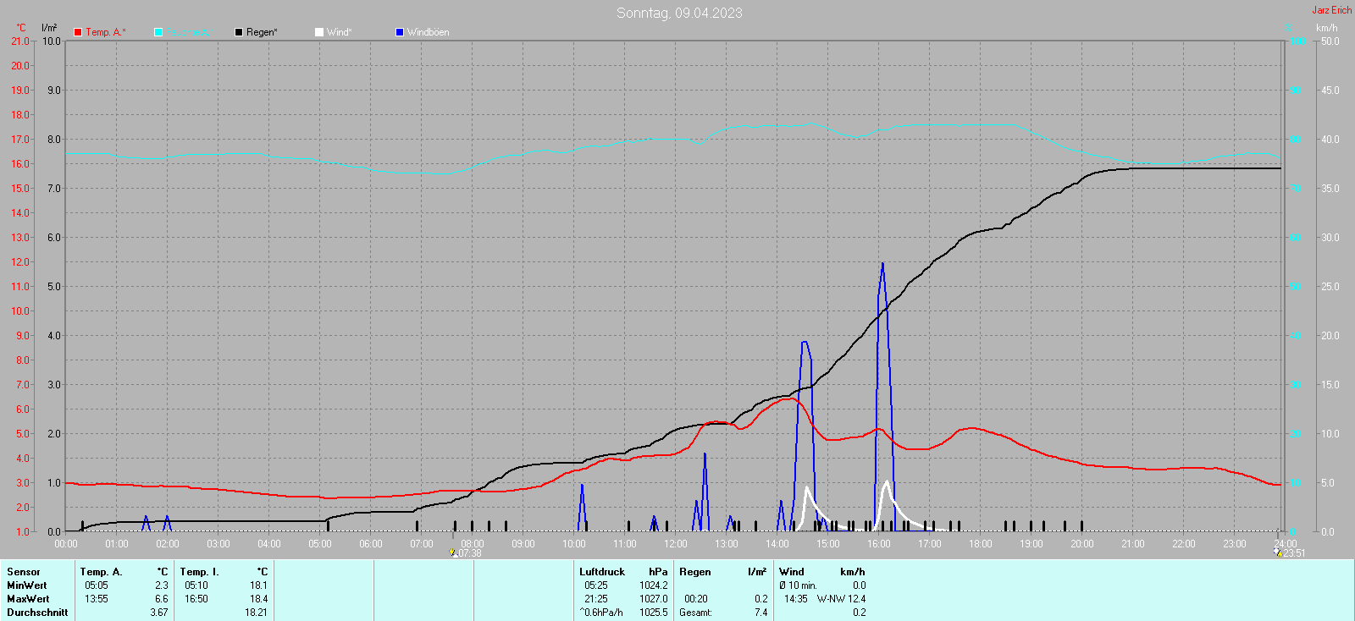
Task: Click the black Regen legend square
Action: click(239, 32)
